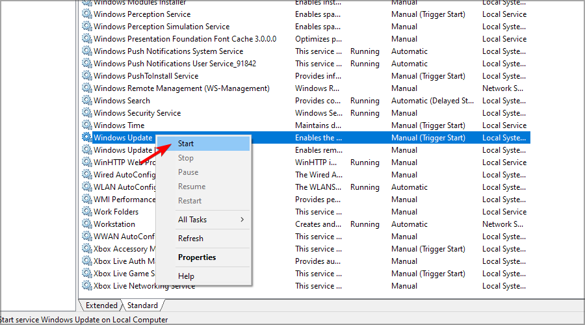Click the 'Creates and...' description for Workstation
The height and width of the screenshot is (325, 585).
tap(318, 224)
